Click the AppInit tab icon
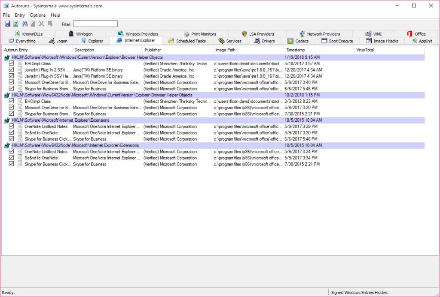This screenshot has width=440, height=297. click(414, 41)
